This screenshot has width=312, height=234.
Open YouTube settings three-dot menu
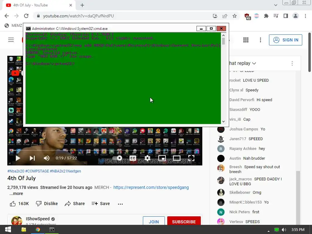(x=260, y=40)
